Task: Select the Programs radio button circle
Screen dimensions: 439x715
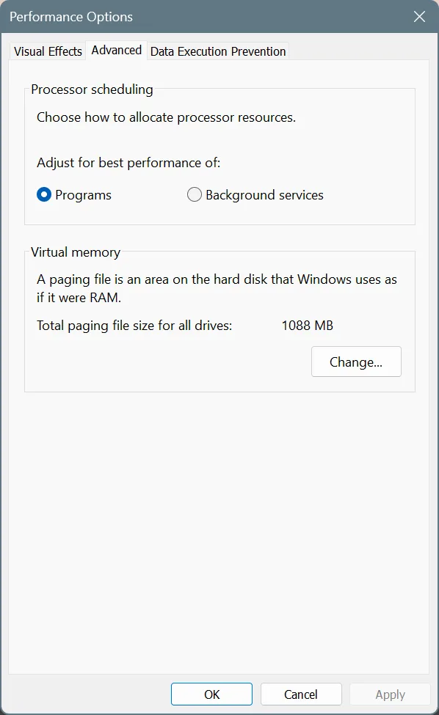Action: click(44, 195)
